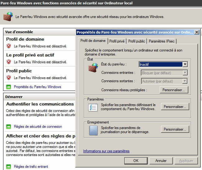Click Personnaliser in the Paramètres group
Viewport: 202px width, 170px height.
pyautogui.click(x=175, y=107)
